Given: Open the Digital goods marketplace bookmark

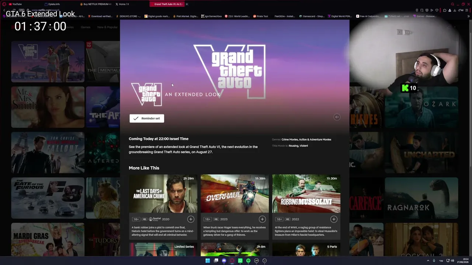Looking at the screenshot, I should pos(157,16).
